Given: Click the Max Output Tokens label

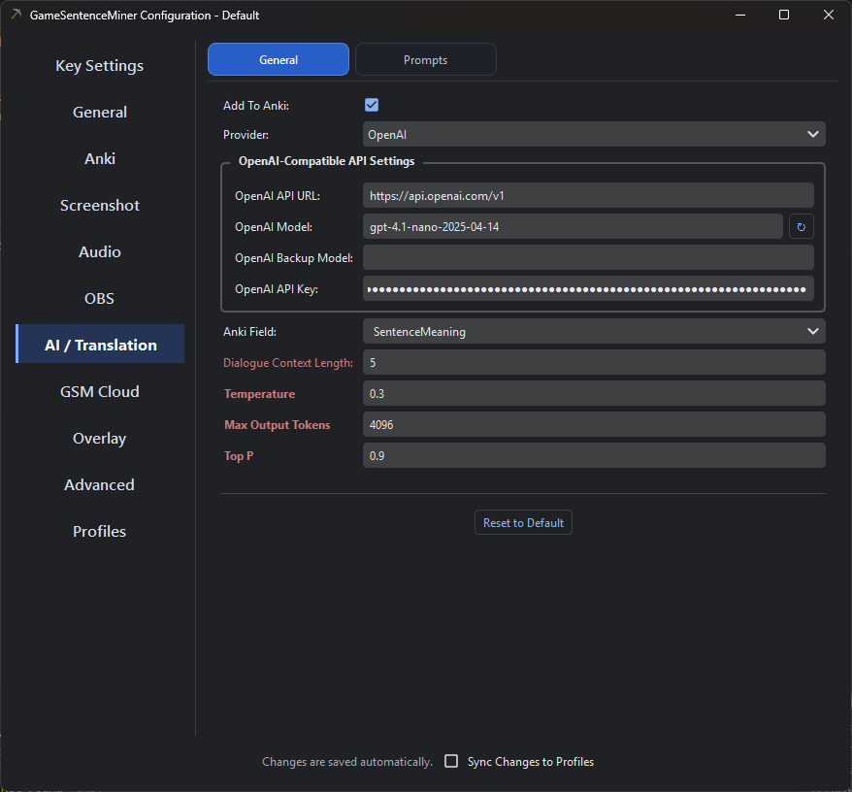Looking at the screenshot, I should click(278, 424).
